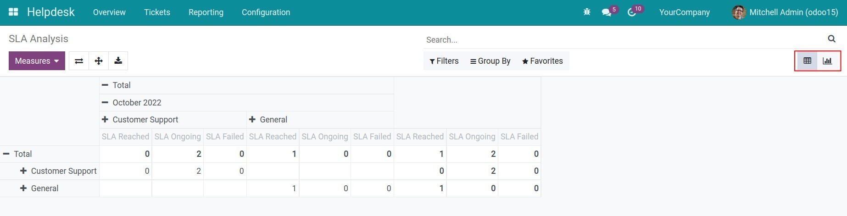Open the activities clock icon
The height and width of the screenshot is (216, 847).
(x=632, y=12)
